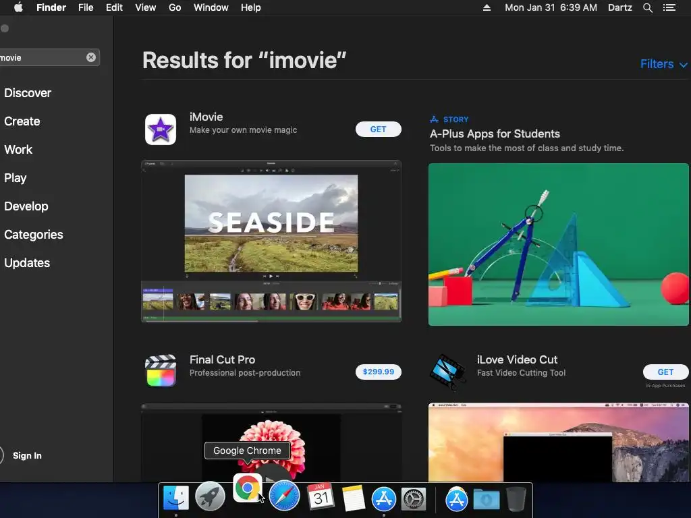Click the Final Cut Pro title
This screenshot has width=691, height=518.
click(222, 359)
